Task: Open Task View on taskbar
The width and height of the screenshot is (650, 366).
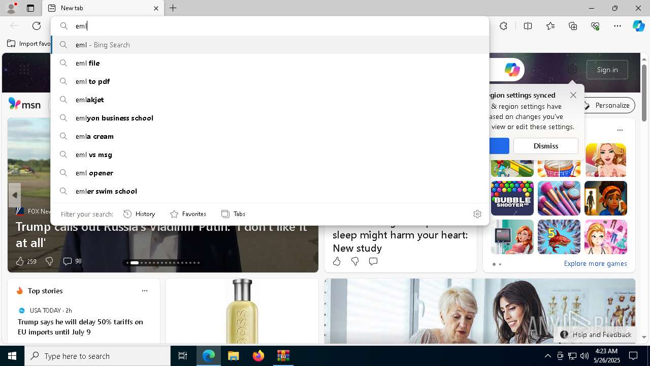Action: click(183, 356)
